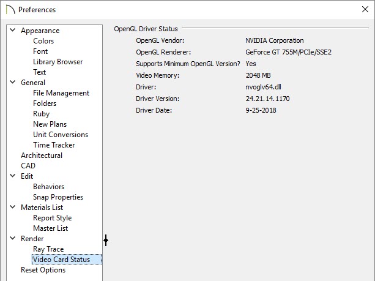Select Video Card Status item
Viewport: 375px width, 281px height.
pos(67,260)
